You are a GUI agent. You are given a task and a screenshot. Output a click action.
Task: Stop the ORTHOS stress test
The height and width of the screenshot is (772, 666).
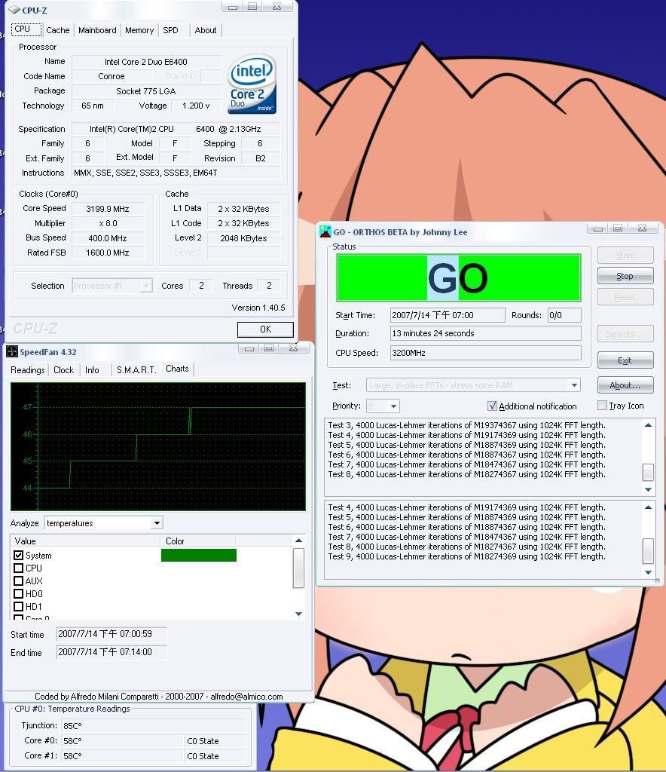pos(625,276)
